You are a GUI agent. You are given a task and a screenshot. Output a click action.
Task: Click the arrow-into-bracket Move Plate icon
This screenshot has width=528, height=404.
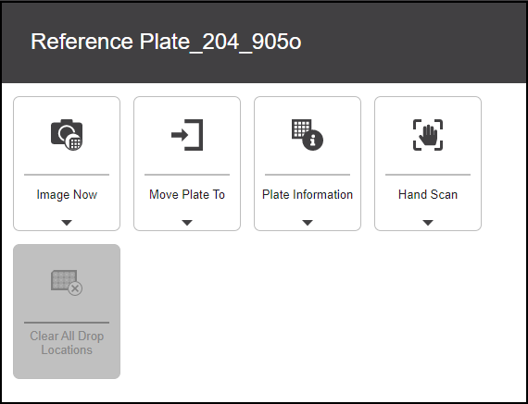(x=187, y=135)
